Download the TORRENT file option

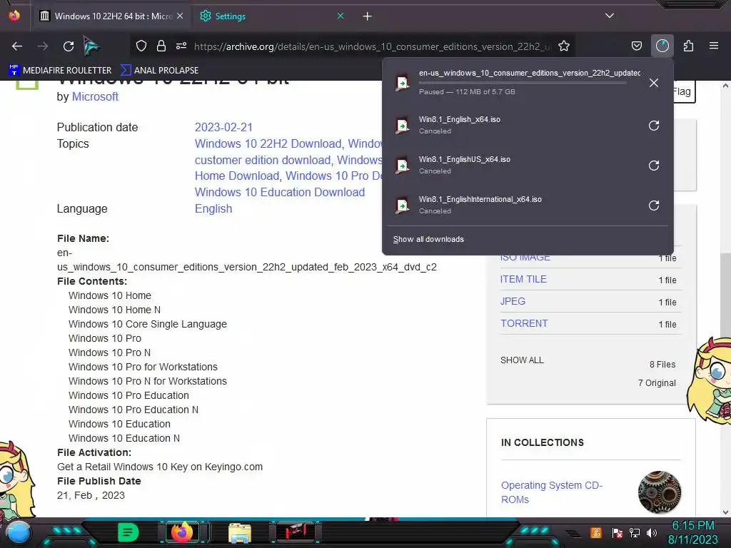click(x=524, y=323)
